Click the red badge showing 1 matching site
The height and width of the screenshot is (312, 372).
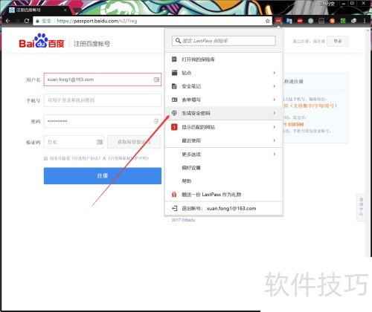pos(174,127)
